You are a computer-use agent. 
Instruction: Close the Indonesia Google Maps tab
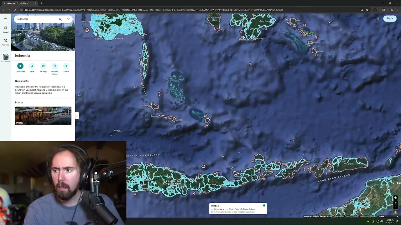click(35, 3)
